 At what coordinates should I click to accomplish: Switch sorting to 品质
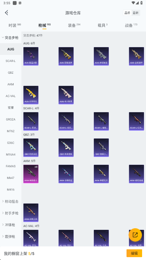tap(127, 13)
